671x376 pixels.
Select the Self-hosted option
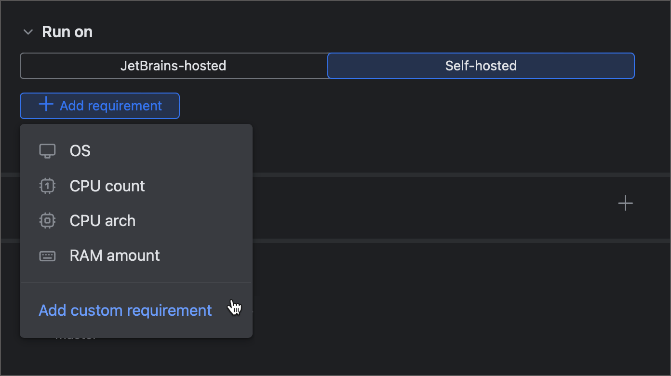(481, 66)
